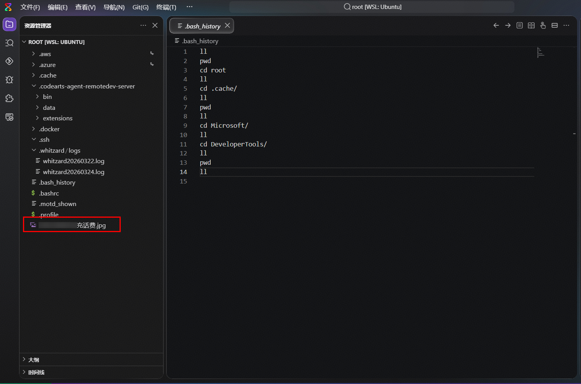The height and width of the screenshot is (384, 581).
Task: Open the Git(G) menu
Action: [x=141, y=7]
